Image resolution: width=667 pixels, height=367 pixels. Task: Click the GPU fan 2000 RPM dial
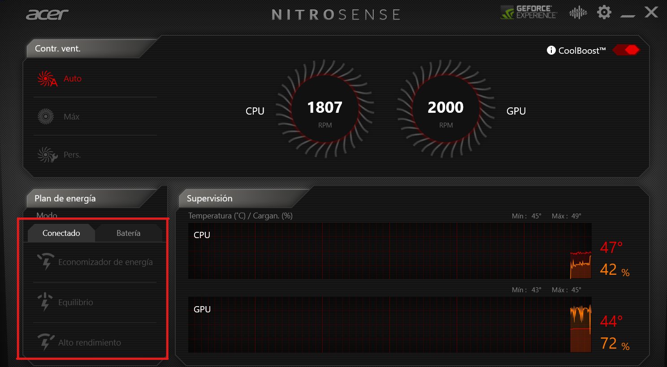pos(446,109)
